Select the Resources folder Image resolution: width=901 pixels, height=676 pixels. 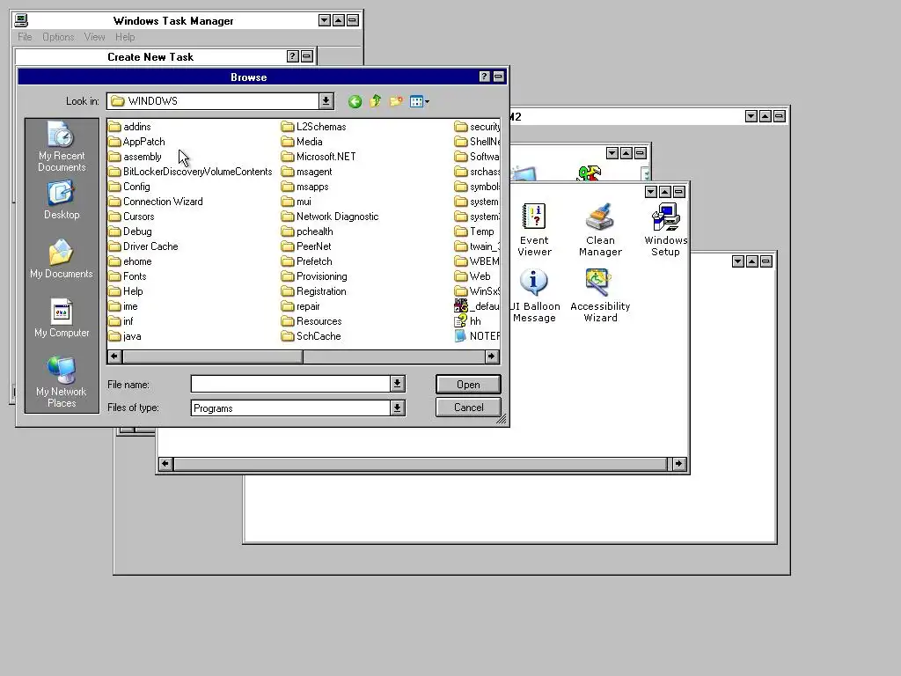click(312, 320)
